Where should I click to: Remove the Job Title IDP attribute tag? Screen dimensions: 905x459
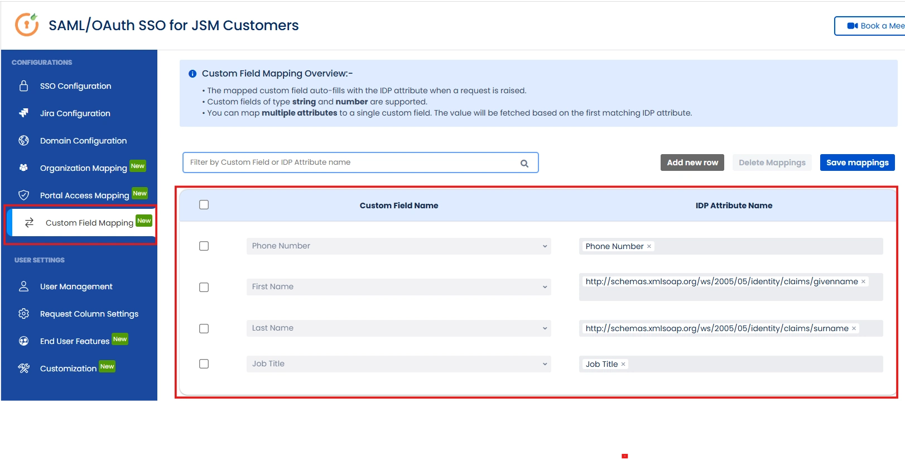coord(623,364)
